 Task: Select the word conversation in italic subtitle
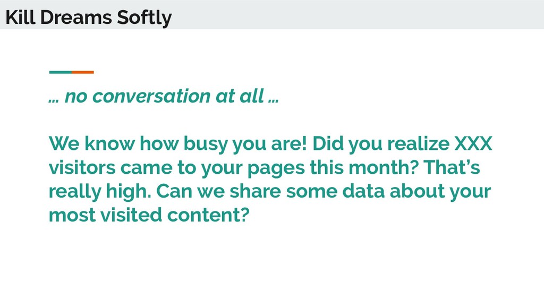[x=151, y=96]
